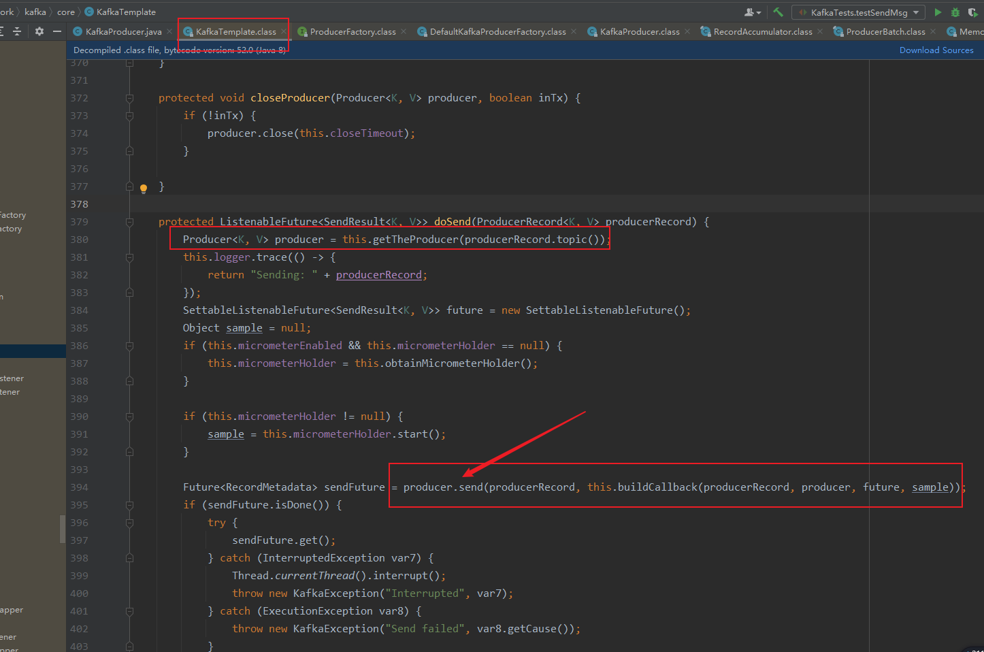Build project with the green hammer icon
The width and height of the screenshot is (984, 652).
[x=778, y=12]
